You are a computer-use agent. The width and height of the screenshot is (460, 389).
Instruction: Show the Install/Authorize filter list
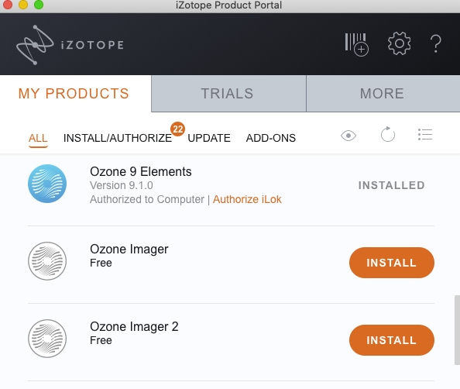click(x=118, y=138)
